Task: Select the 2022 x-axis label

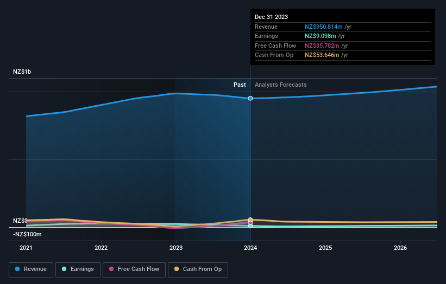Action: tap(101, 248)
